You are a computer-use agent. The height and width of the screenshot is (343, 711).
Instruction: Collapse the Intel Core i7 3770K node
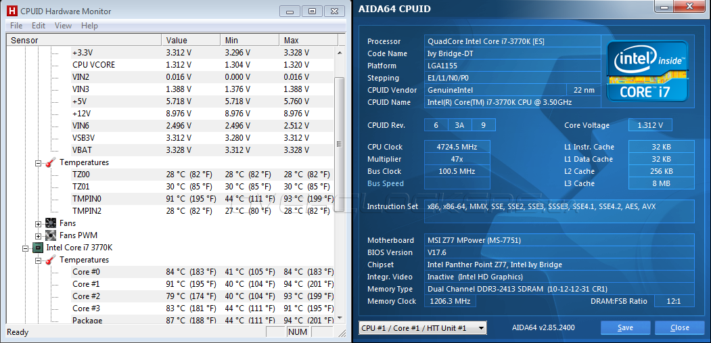pyautogui.click(x=26, y=248)
